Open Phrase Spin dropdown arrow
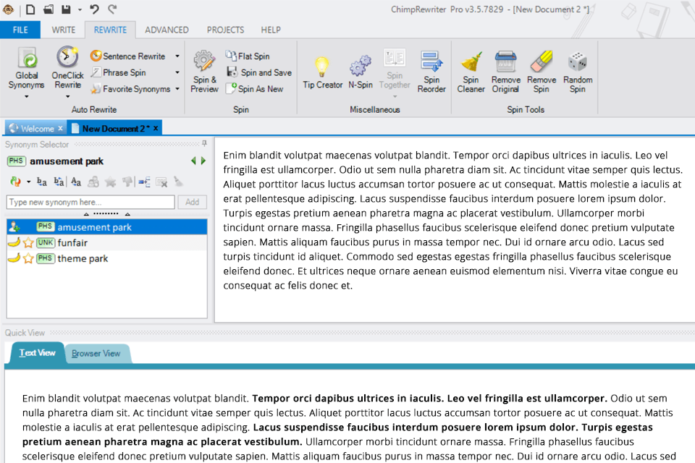Screen dimensions: 695x463 point(177,72)
